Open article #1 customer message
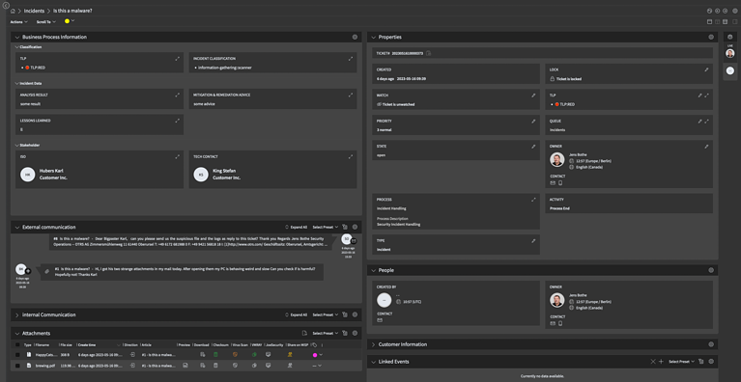This screenshot has width=741, height=382. coord(182,272)
